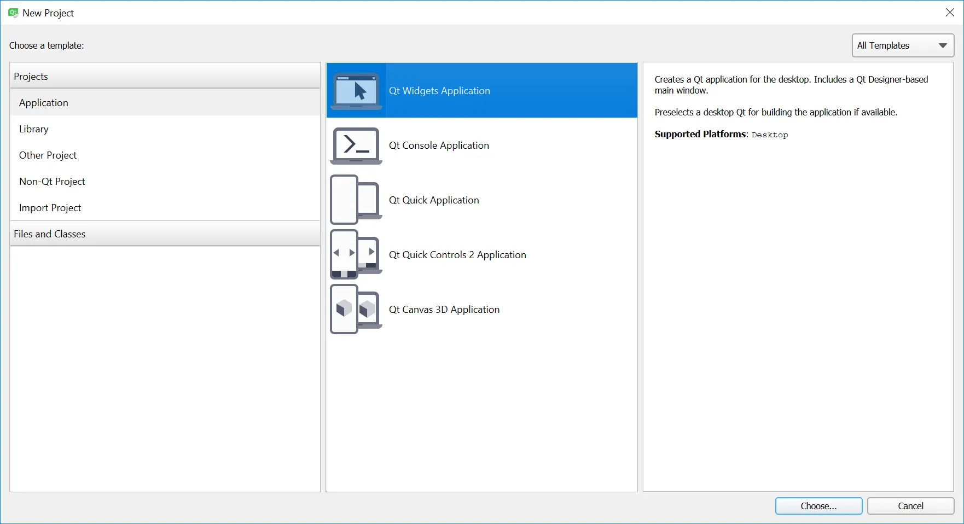Select the Qt Quick Application label
The height and width of the screenshot is (524, 964).
434,200
